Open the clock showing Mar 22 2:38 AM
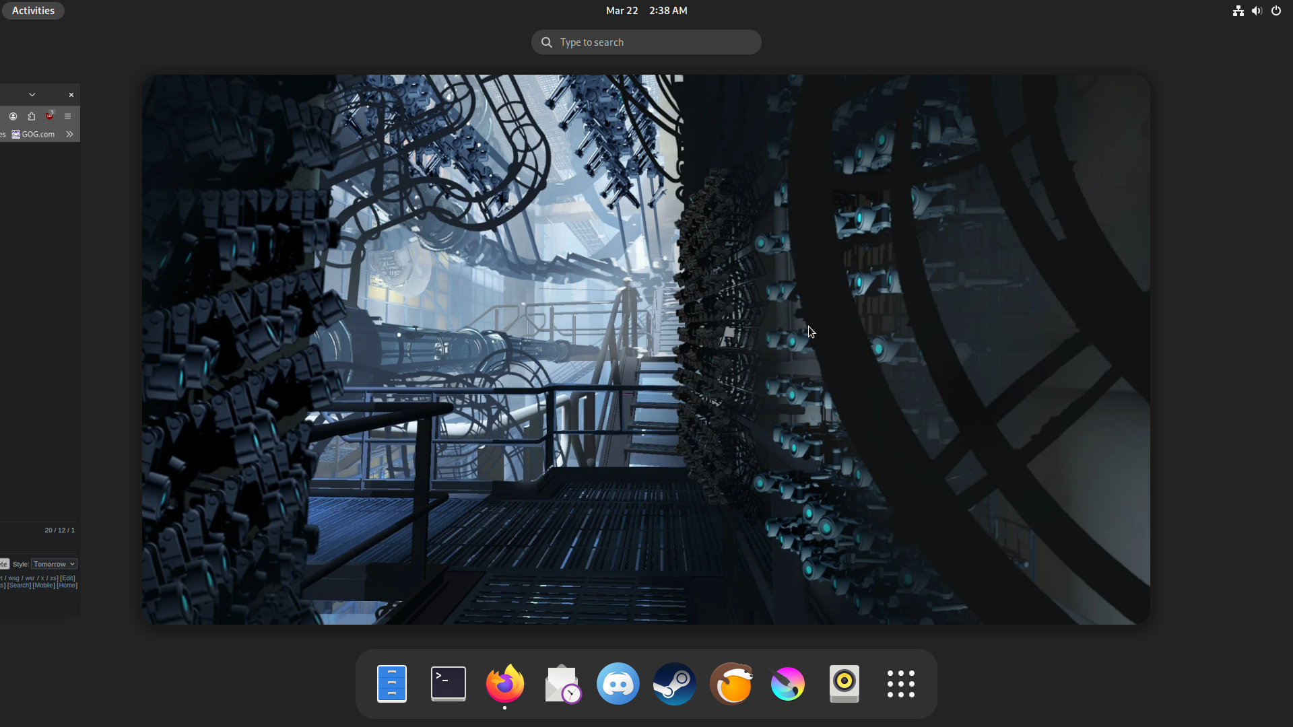Image resolution: width=1293 pixels, height=727 pixels. tap(646, 11)
